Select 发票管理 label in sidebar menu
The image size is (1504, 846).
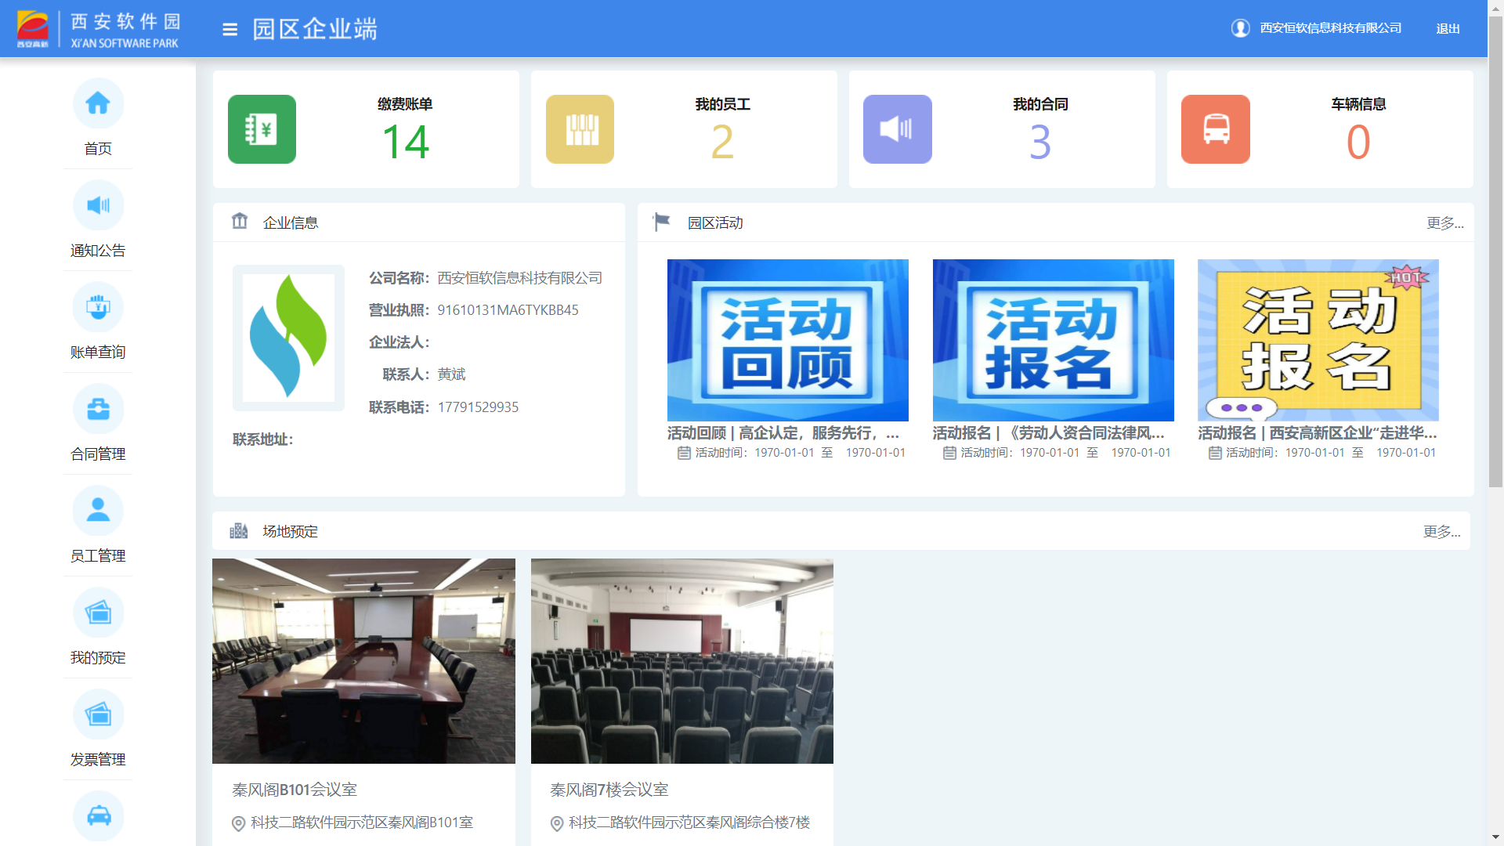(98, 760)
